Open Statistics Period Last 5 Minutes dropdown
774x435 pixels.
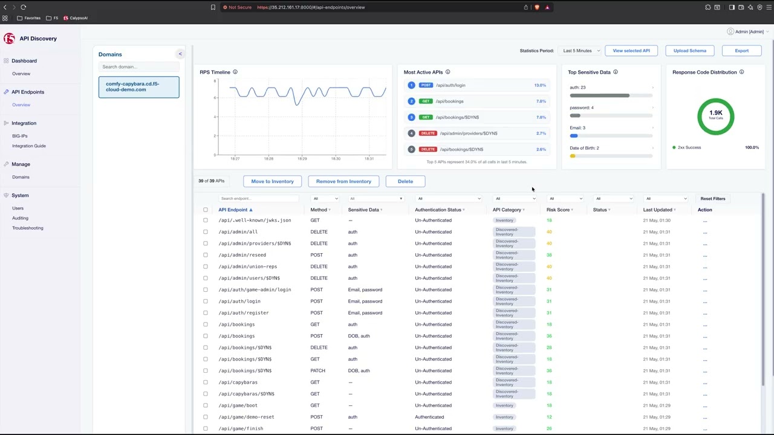coord(580,51)
